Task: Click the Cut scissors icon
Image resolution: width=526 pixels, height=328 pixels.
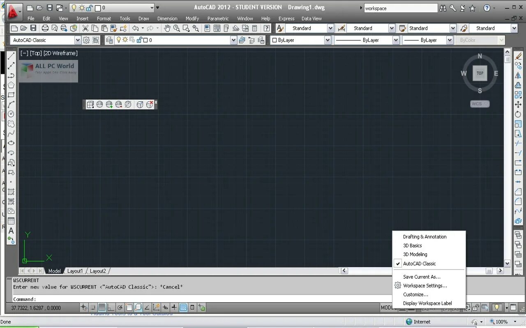Action: click(x=85, y=28)
